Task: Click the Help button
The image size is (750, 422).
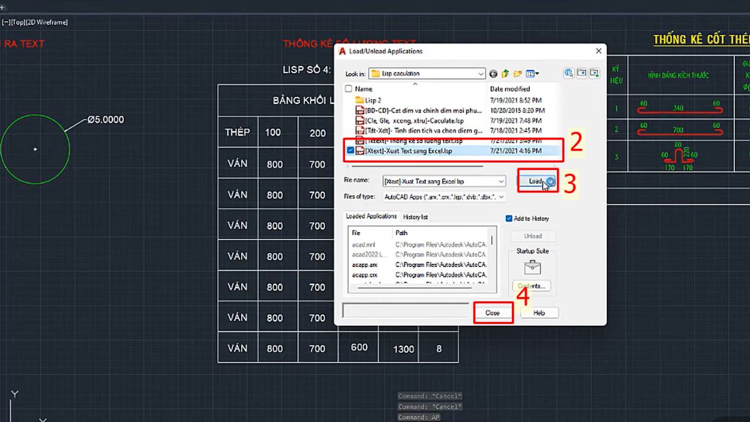Action: (539, 313)
